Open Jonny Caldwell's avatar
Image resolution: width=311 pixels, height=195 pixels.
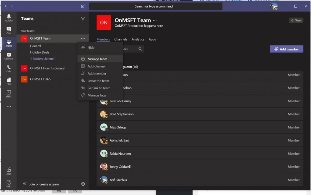click(x=104, y=167)
